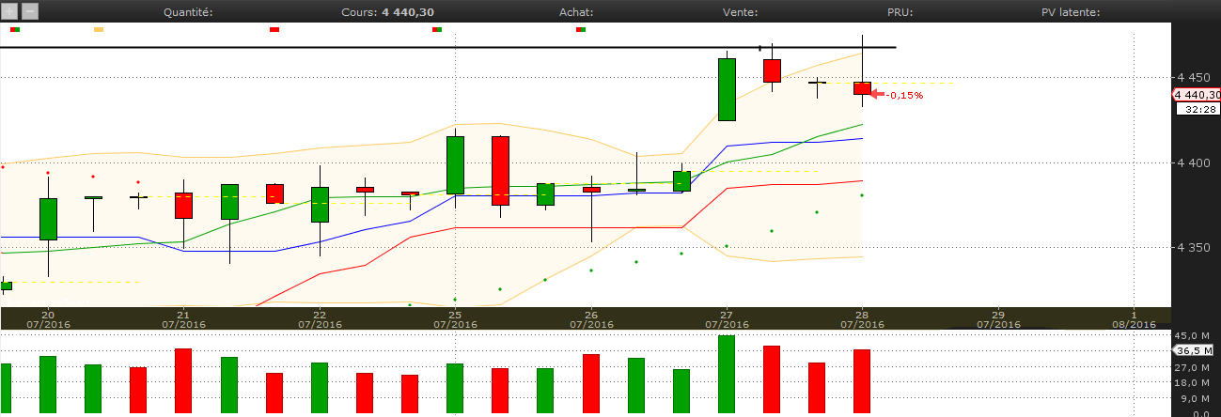The width and height of the screenshot is (1221, 417).
Task: Click the 27 07/2016 date on time axis
Action: 727,318
